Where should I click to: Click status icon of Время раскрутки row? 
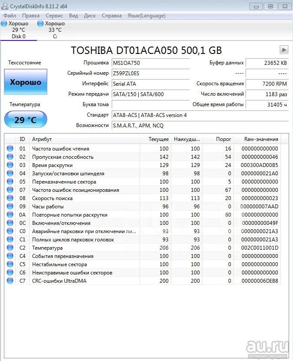click(x=10, y=165)
